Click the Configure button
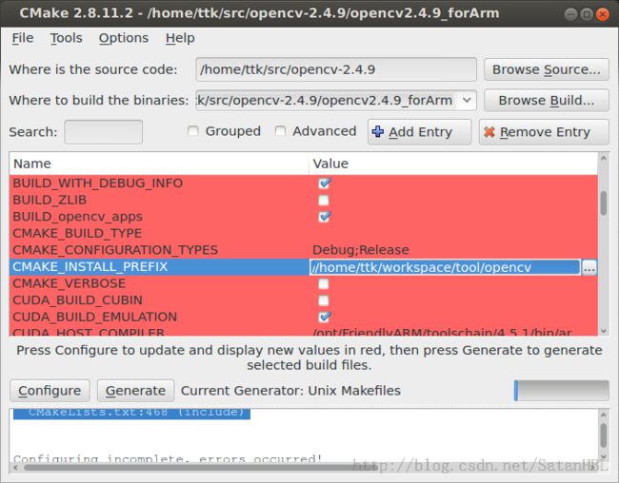 point(50,391)
